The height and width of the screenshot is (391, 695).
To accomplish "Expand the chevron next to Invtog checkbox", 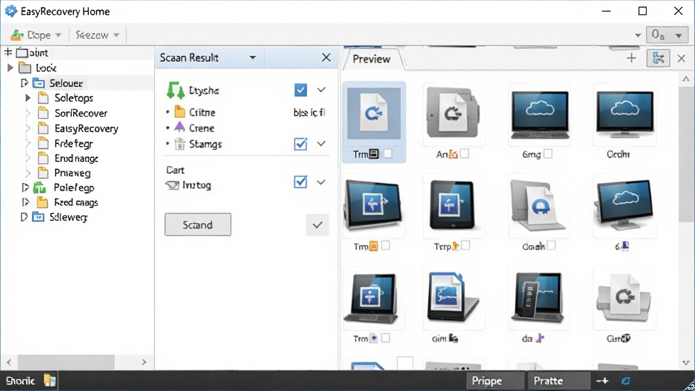I will pyautogui.click(x=321, y=182).
